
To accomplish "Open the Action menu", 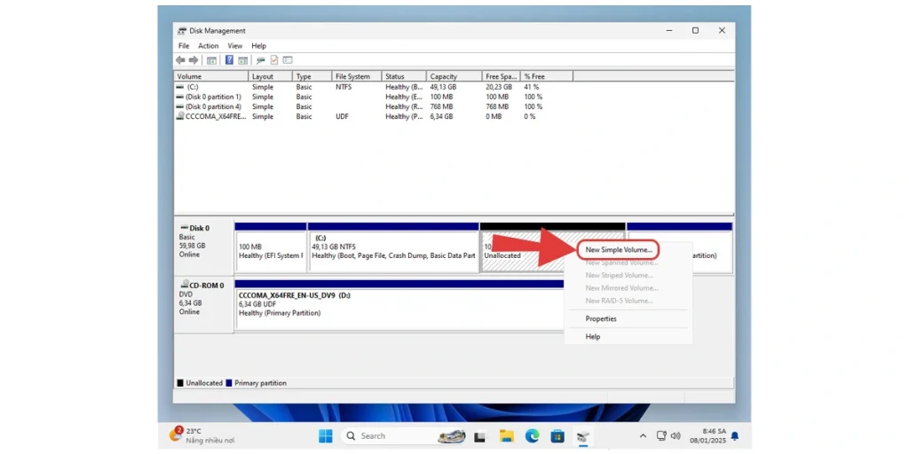I will (x=208, y=46).
